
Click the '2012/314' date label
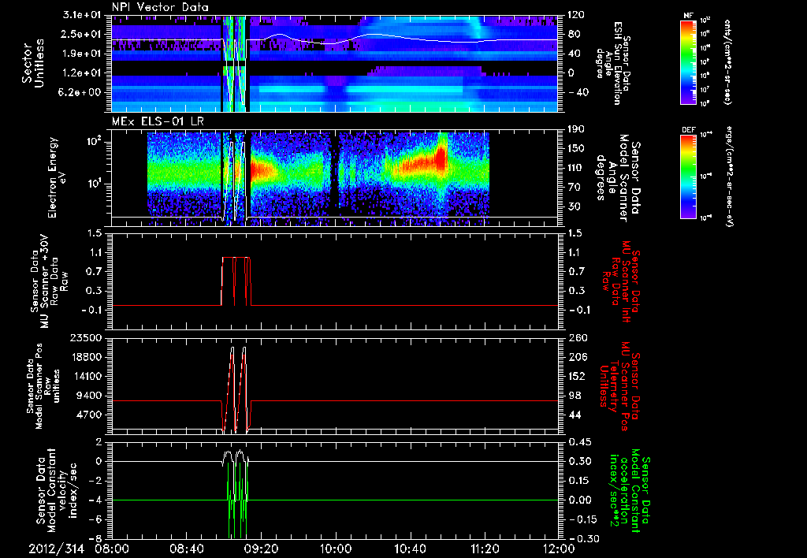56,549
